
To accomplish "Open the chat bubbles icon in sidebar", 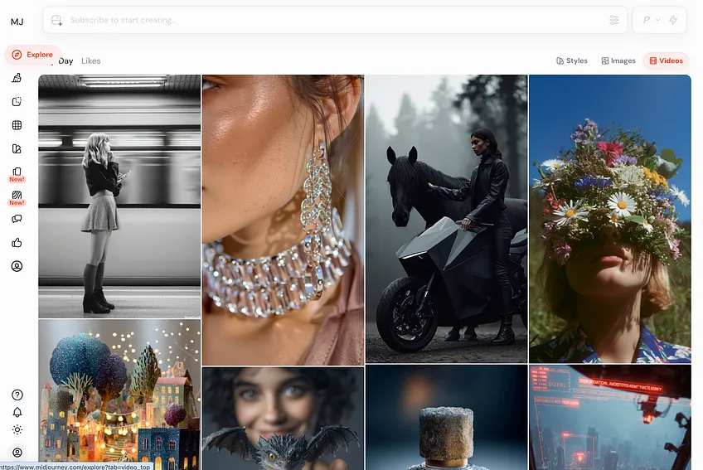I will point(17,220).
